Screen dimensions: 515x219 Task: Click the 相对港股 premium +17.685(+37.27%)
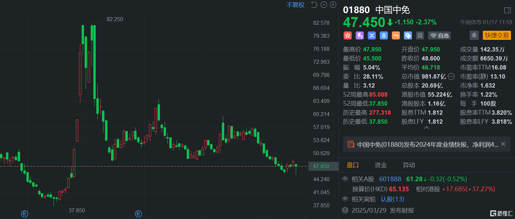(468, 189)
